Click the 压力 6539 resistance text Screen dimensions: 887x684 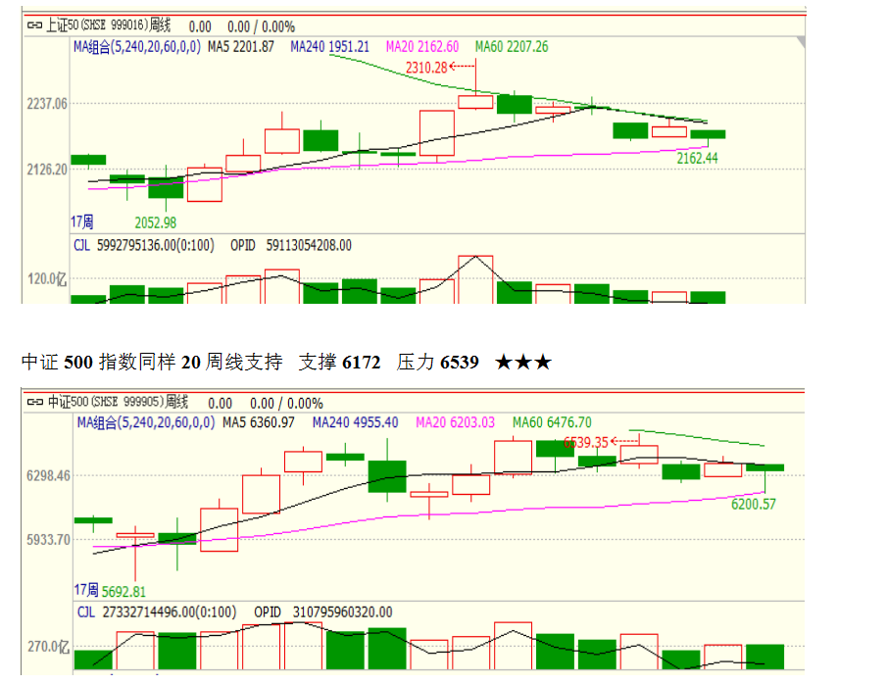pos(438,362)
